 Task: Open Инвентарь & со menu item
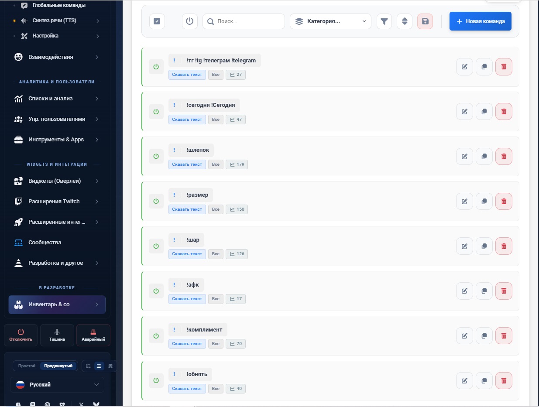click(57, 304)
